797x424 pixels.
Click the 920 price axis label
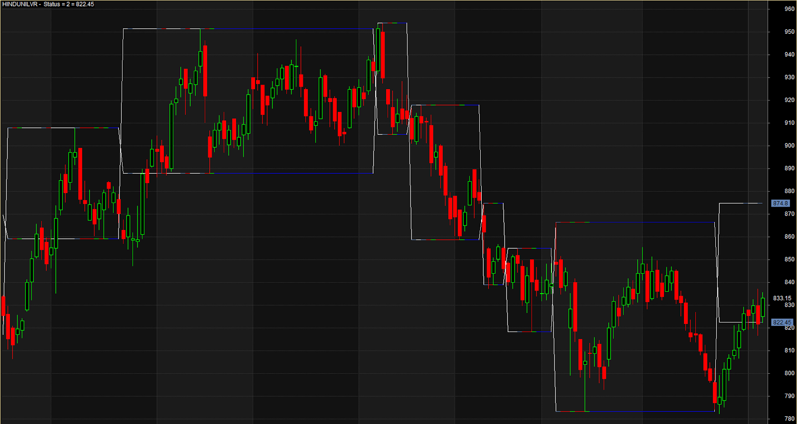(790, 100)
